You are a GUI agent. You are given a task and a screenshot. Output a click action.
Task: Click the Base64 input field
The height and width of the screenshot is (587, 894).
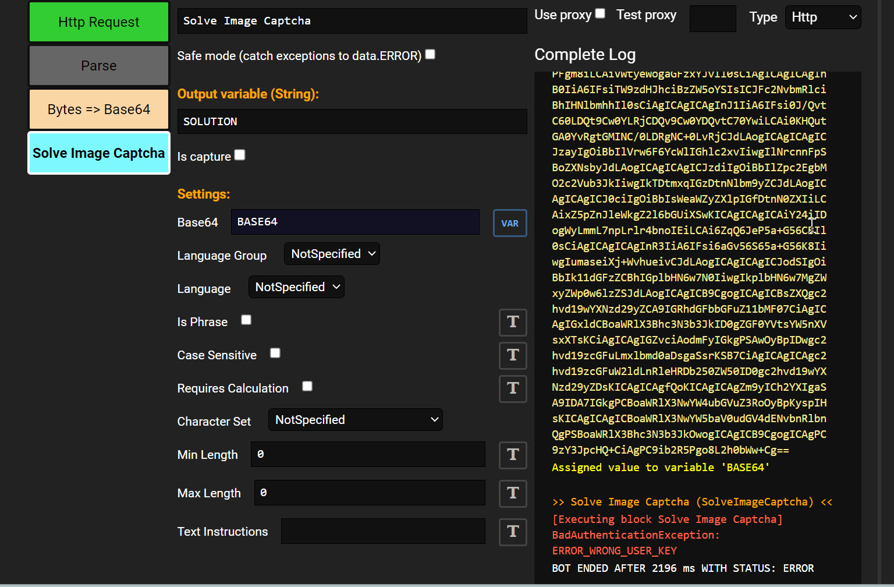tap(355, 222)
